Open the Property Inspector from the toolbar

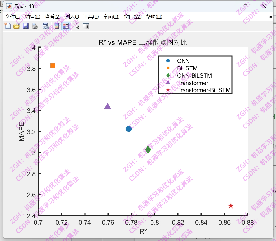point(86,26)
